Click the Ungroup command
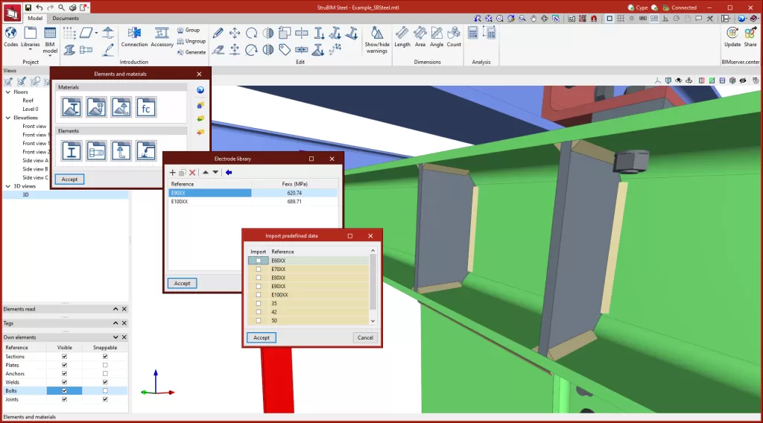Viewport: 763px width, 423px height. pos(191,41)
